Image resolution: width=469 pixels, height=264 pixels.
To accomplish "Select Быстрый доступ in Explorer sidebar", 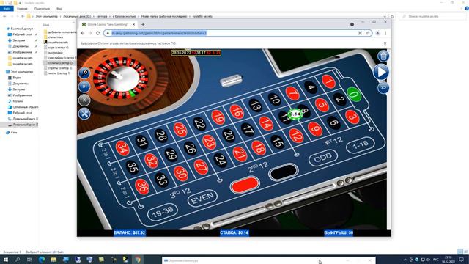I will tap(22, 29).
